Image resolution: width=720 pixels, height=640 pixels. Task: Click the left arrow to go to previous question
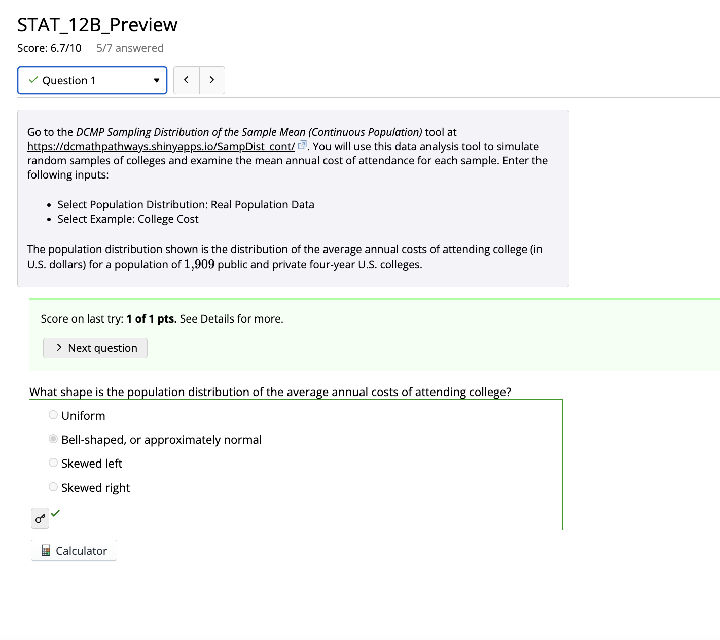click(186, 80)
